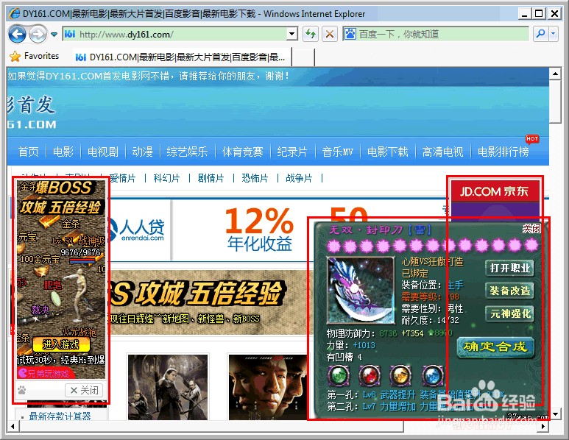569x440 pixels.
Task: Click 进入游戏 button in left game ad
Action: pyautogui.click(x=61, y=344)
